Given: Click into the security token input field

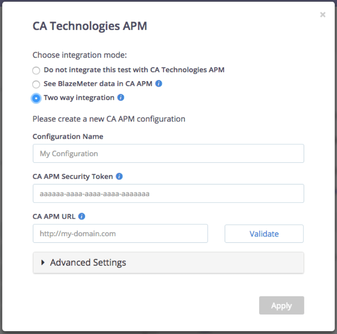Looking at the screenshot, I should click(168, 194).
